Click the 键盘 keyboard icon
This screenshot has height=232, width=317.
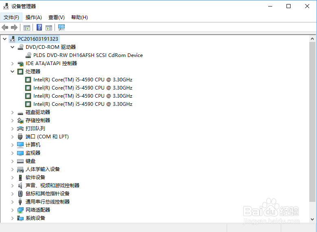pos(20,161)
